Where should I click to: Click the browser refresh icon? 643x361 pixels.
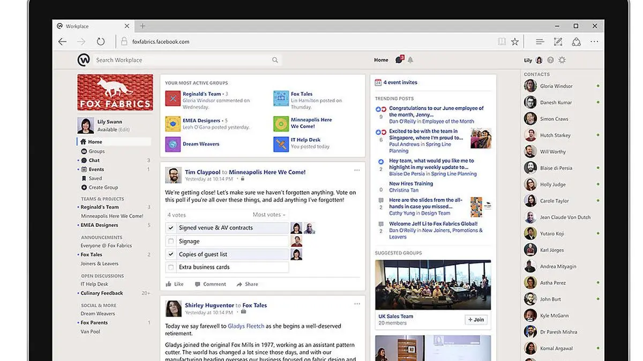point(101,41)
